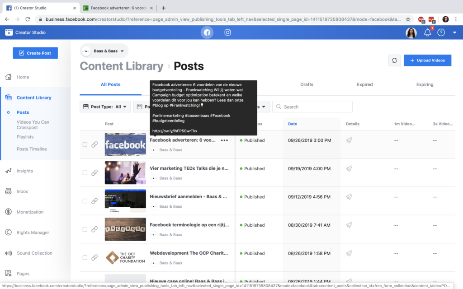463x289 pixels.
Task: Open Videos You Can Crosspost
Action: [33, 125]
